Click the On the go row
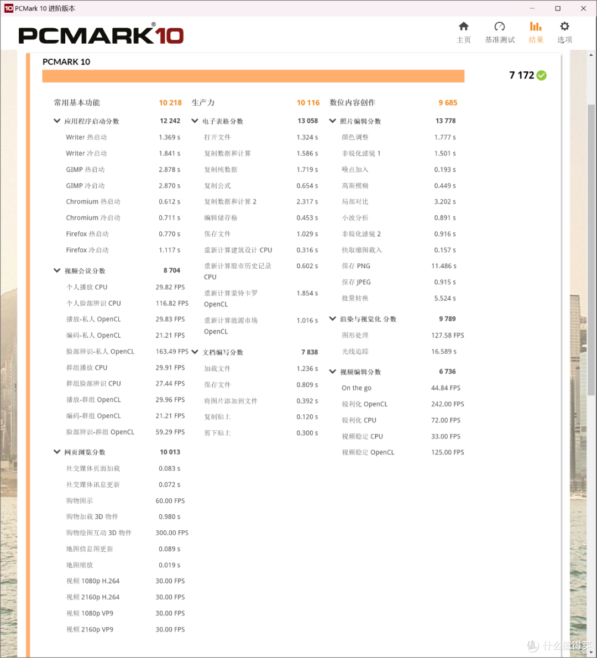The width and height of the screenshot is (597, 658). pos(401,388)
